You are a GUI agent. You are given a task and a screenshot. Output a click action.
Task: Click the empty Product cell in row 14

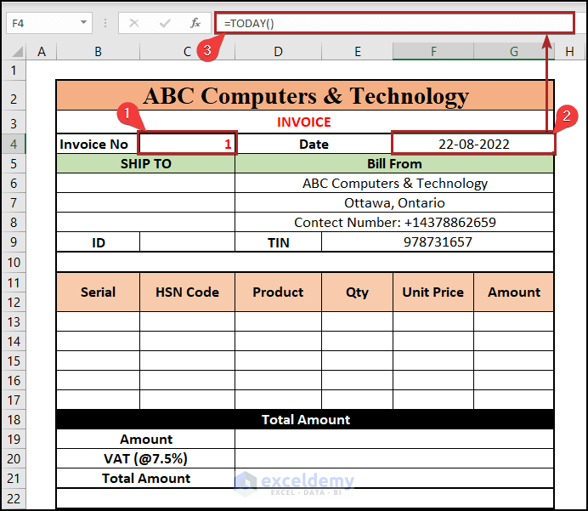tap(278, 341)
